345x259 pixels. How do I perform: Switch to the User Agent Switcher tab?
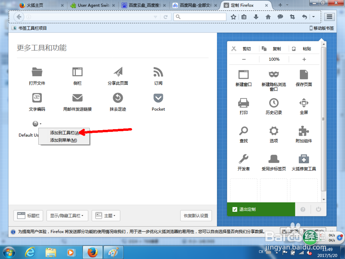pos(92,5)
